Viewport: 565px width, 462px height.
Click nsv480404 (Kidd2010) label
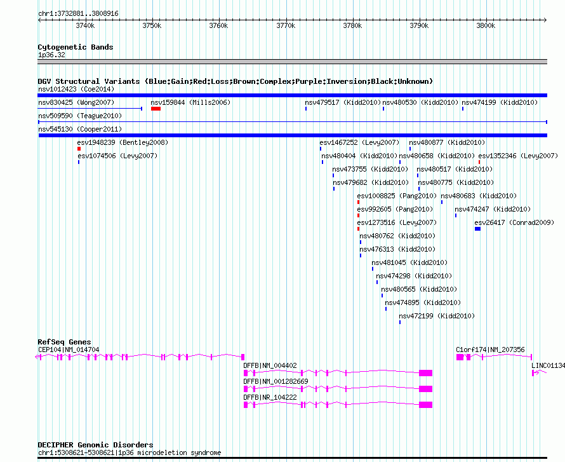tap(359, 156)
